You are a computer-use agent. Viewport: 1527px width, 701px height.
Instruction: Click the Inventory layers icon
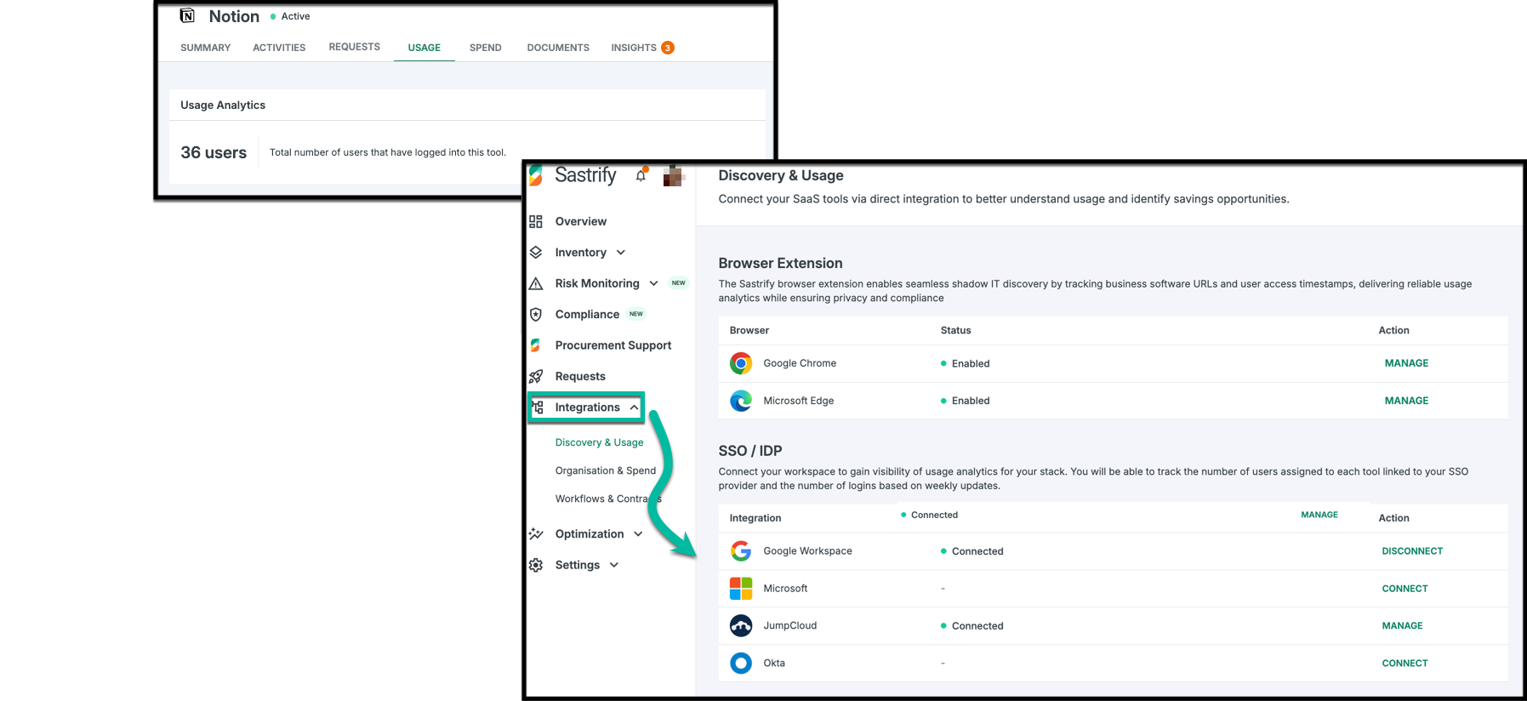click(x=536, y=253)
